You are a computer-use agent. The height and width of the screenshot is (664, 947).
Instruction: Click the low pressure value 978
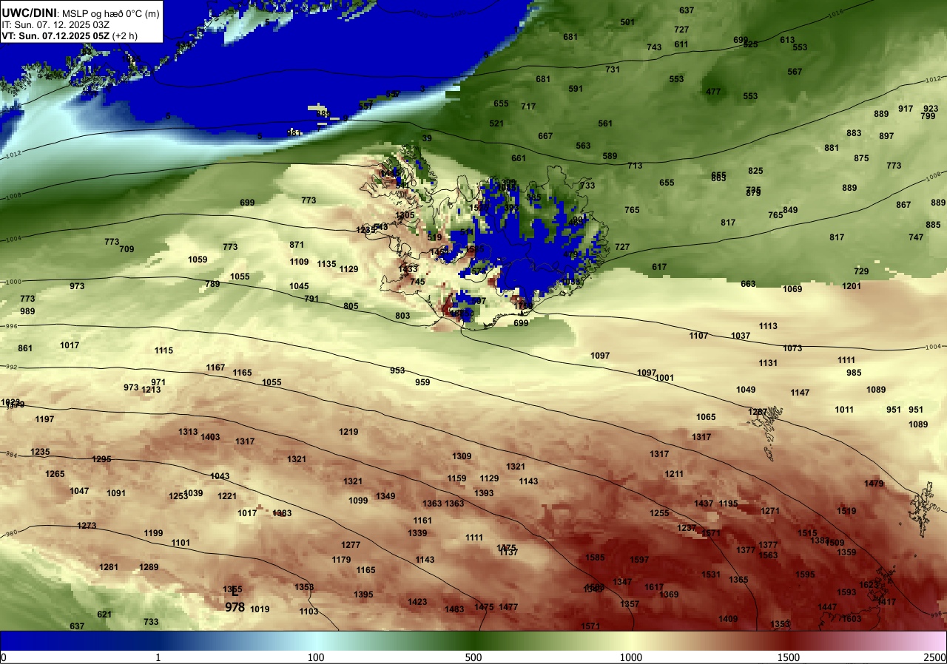point(235,607)
